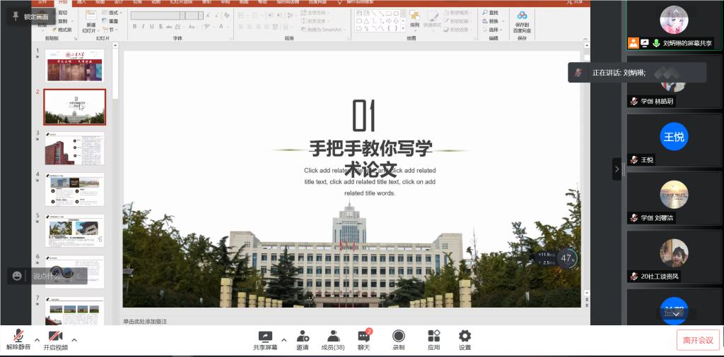Click the emoji reaction smiley icon

coord(17,276)
